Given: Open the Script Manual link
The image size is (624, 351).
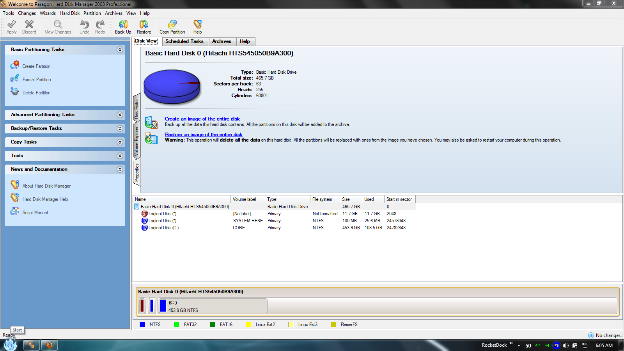Looking at the screenshot, I should tap(35, 213).
